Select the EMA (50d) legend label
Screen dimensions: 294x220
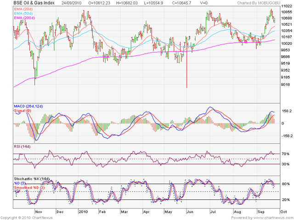pyautogui.click(x=23, y=13)
